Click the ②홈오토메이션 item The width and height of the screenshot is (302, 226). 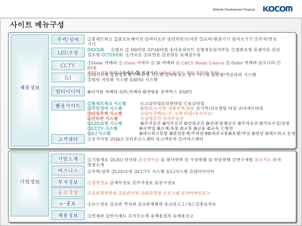point(129,39)
